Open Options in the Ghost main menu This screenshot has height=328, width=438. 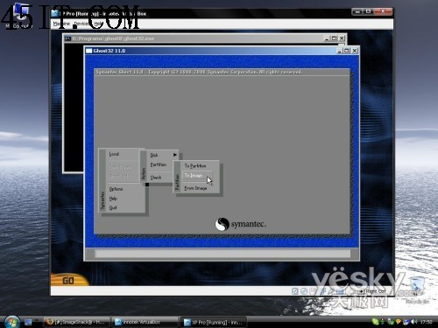coord(116,189)
